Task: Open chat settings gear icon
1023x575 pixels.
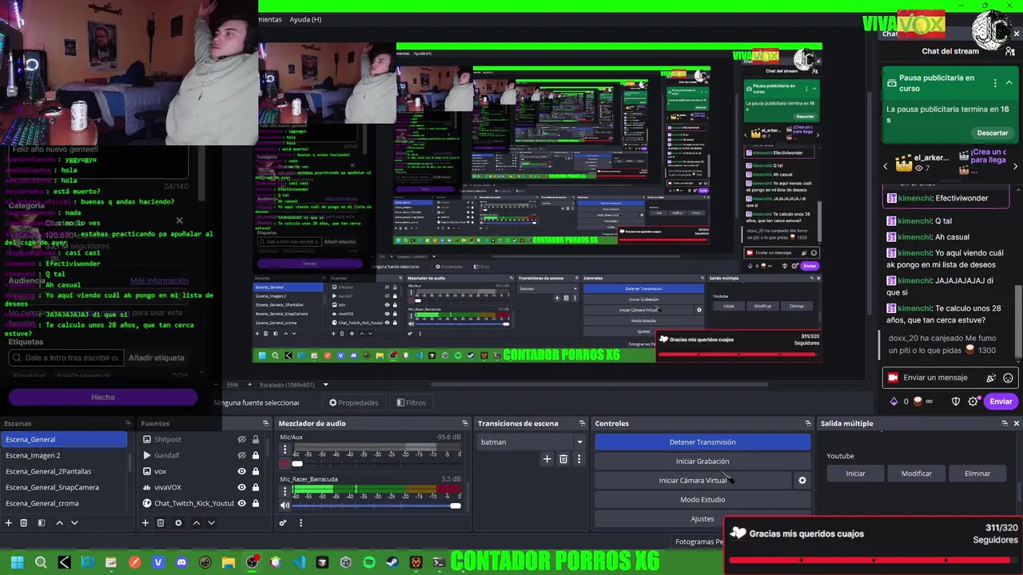Action: pyautogui.click(x=973, y=402)
